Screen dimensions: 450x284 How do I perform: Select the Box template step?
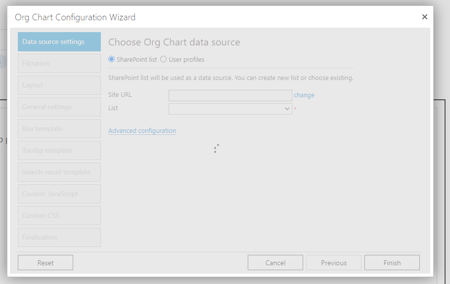pos(59,129)
